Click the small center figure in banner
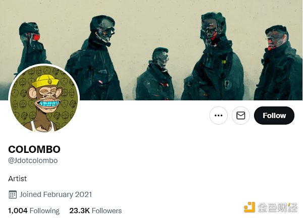The image size is (303, 218). (x=156, y=74)
